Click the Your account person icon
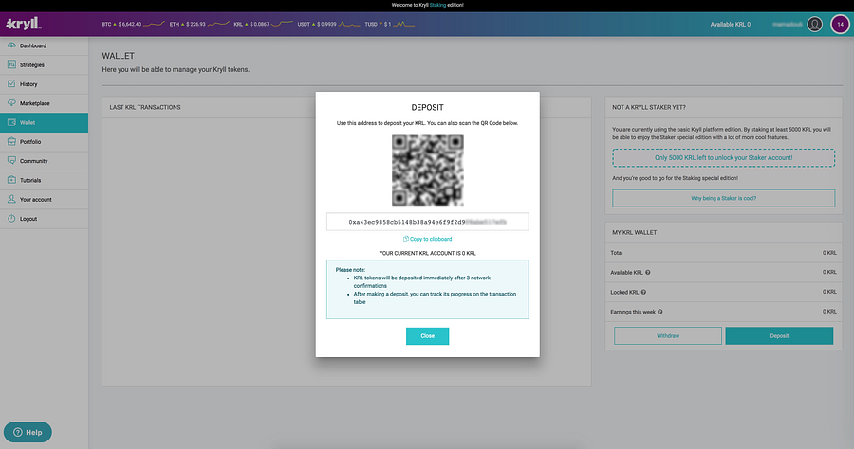This screenshot has width=854, height=449. tap(11, 199)
